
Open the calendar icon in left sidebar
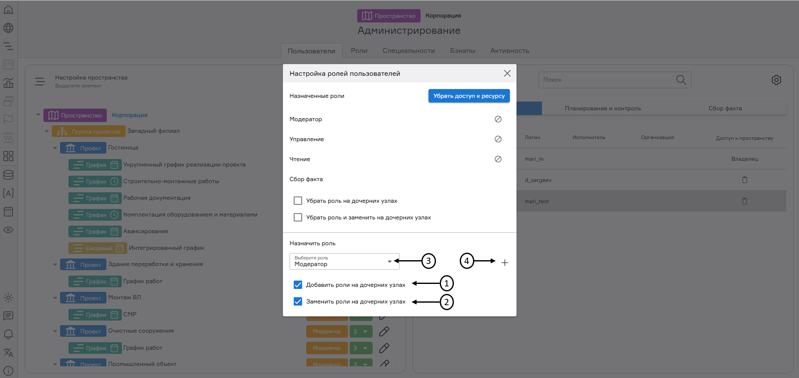[x=8, y=211]
